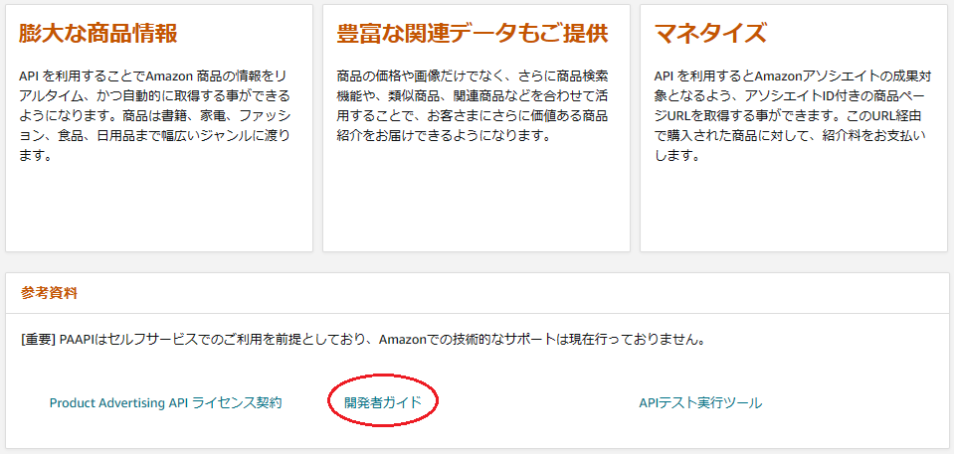Click the line starting 'ジURLを取得する事ができます'
Image resolution: width=954 pixels, height=454 pixels.
point(790,115)
